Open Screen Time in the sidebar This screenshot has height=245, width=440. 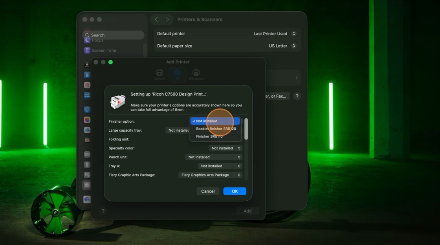click(x=100, y=51)
